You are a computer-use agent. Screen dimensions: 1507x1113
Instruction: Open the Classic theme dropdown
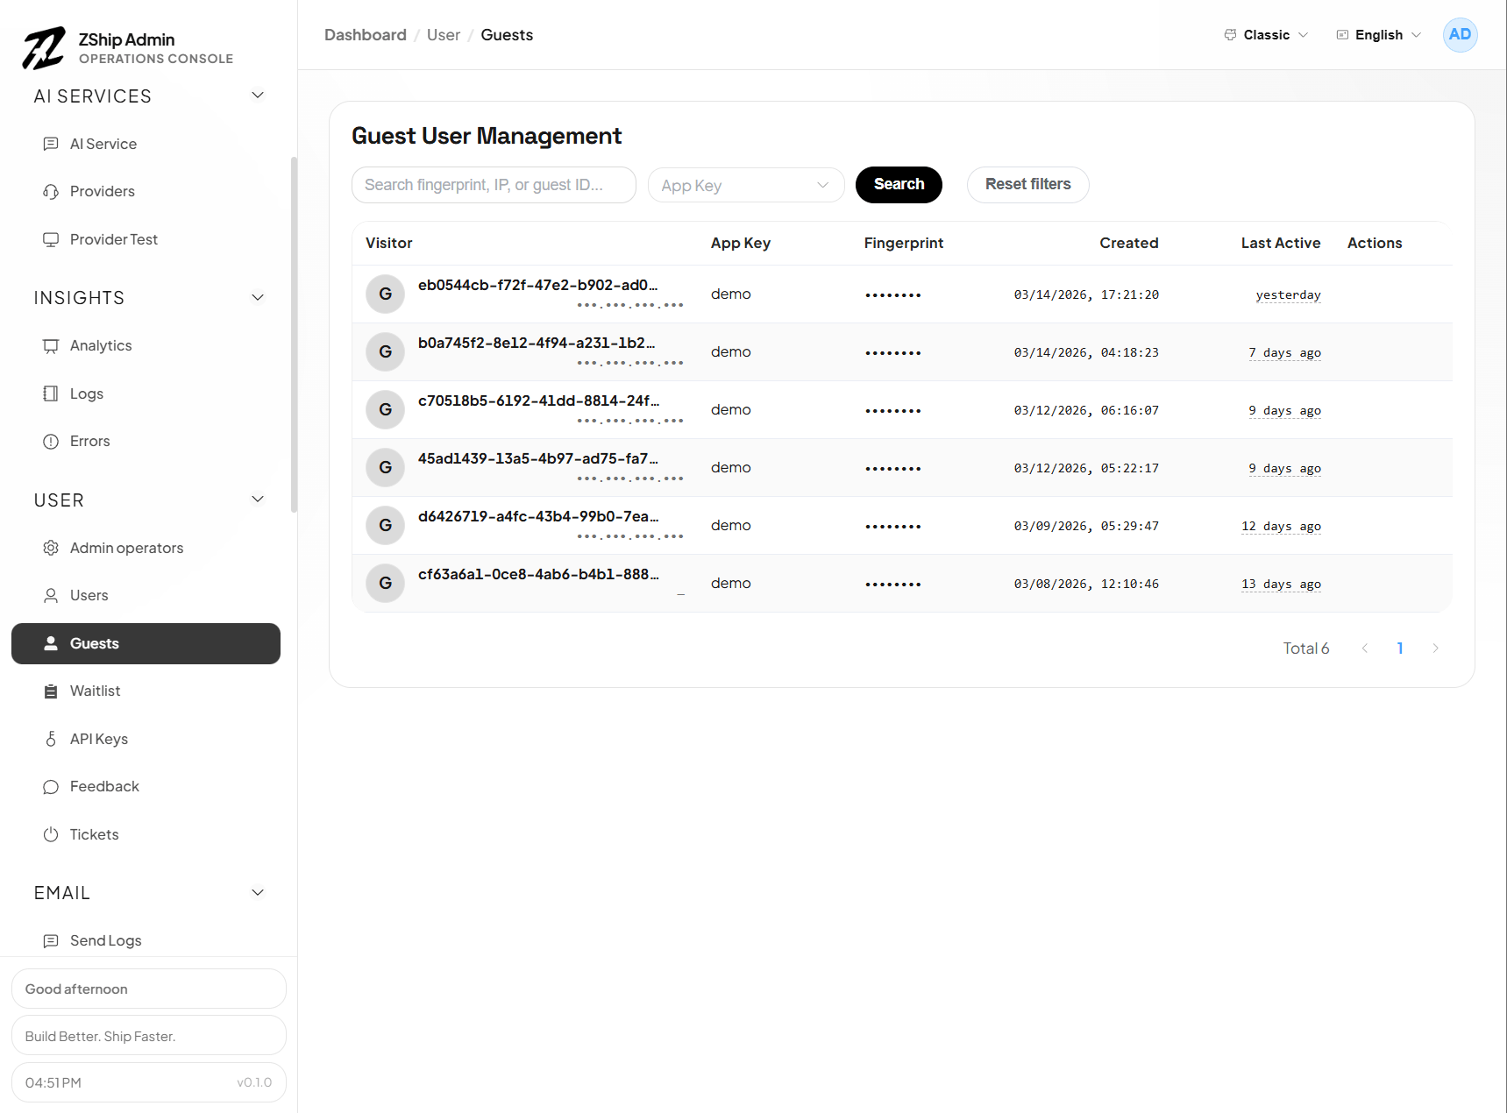[1266, 35]
